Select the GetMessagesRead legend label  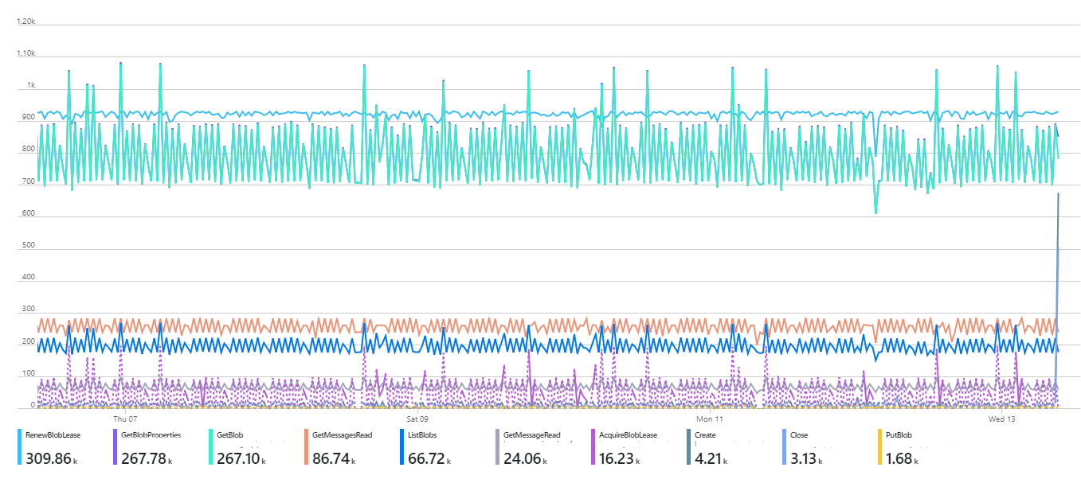point(343,435)
